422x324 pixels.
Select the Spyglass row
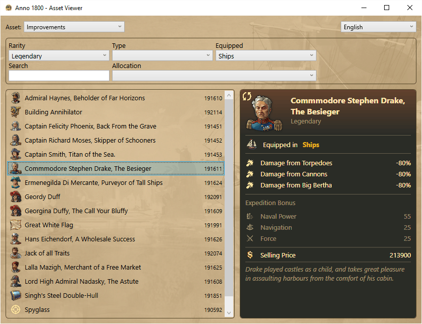[x=116, y=309]
